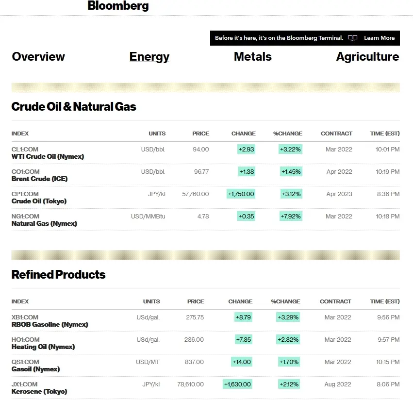Screen dimensions: 413x400
Task: Open Heating Oil (Nymex) quote
Action: point(43,347)
